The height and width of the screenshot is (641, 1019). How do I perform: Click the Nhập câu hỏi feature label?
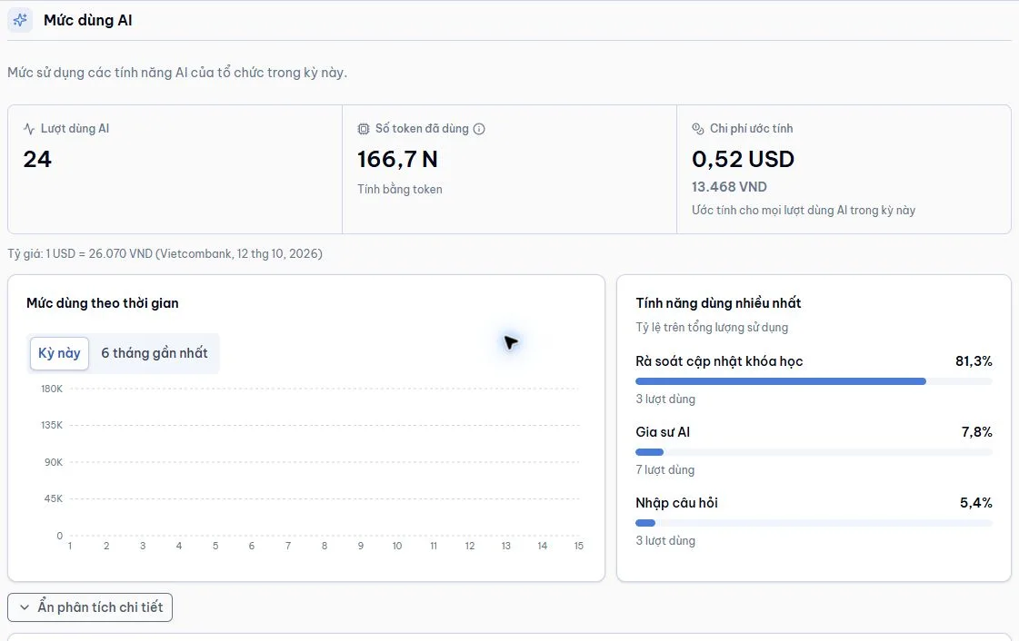676,503
